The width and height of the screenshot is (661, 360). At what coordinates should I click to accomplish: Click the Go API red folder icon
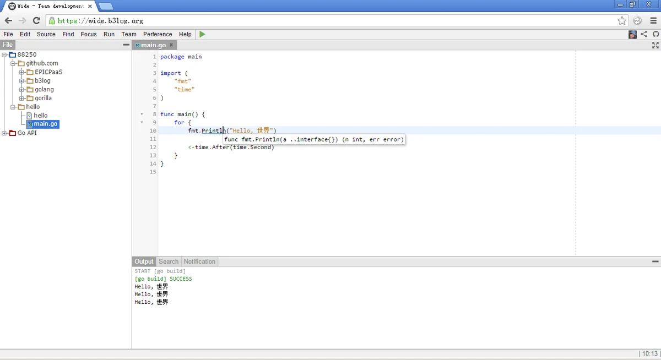tap(13, 133)
